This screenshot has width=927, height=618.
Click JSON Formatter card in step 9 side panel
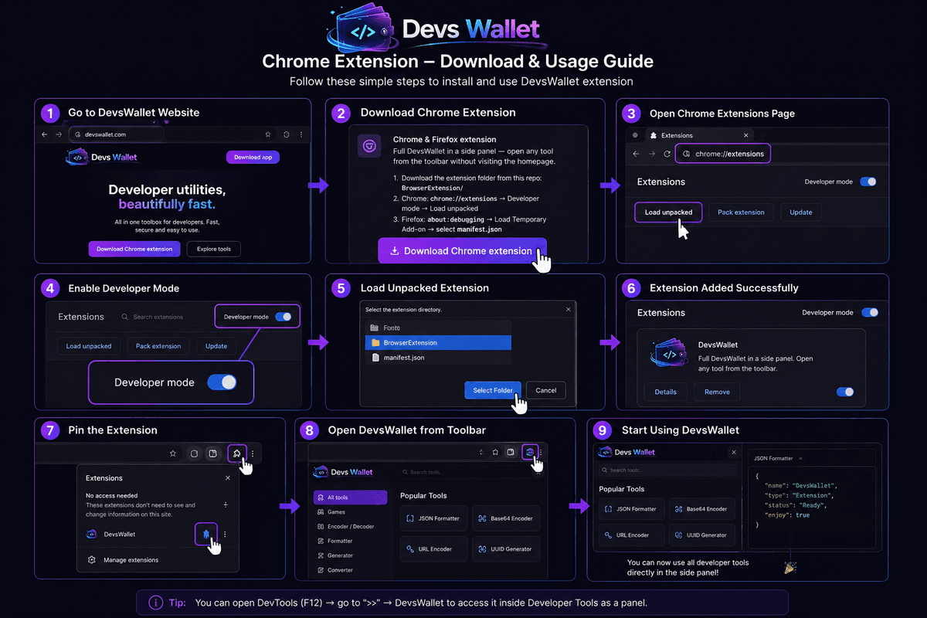[x=630, y=509]
